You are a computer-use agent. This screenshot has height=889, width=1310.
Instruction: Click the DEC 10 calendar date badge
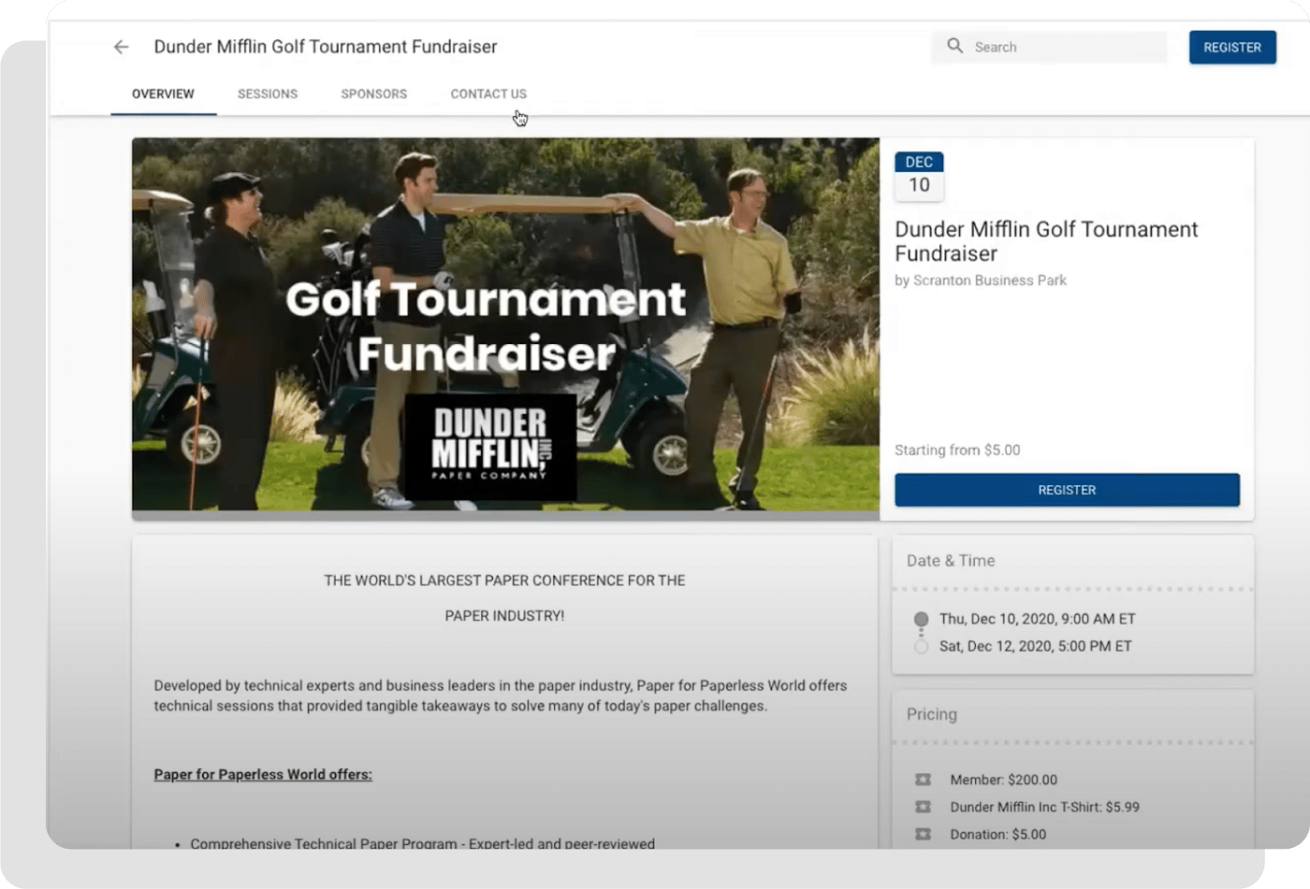point(919,176)
